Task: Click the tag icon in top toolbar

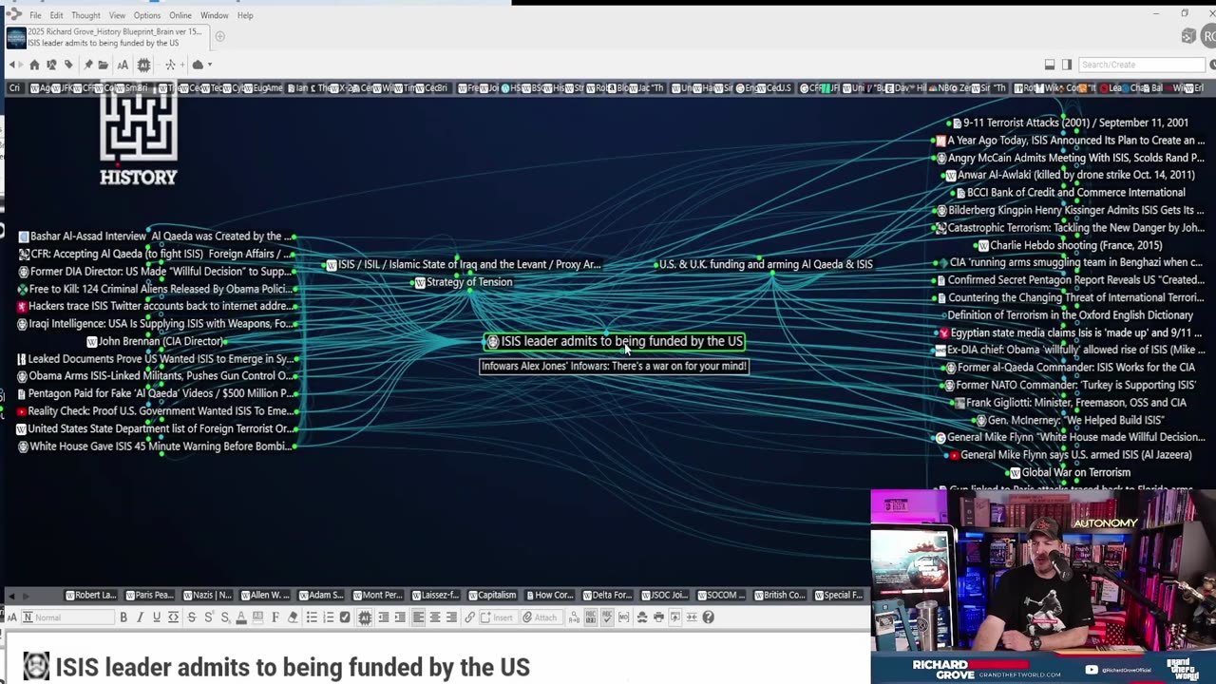Action: [68, 65]
